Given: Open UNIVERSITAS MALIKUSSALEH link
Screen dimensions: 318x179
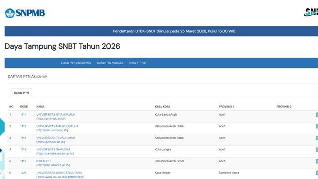Looking at the screenshot, I should coord(57,126).
